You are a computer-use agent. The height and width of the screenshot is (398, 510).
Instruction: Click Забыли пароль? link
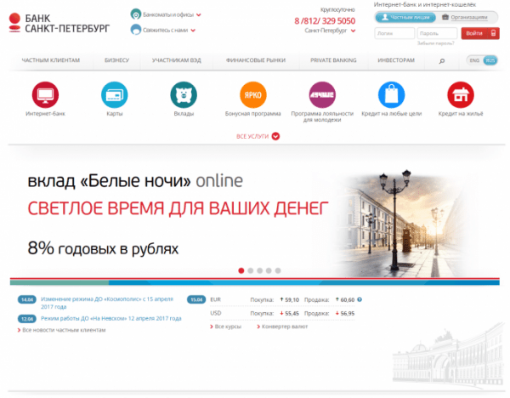pos(435,43)
